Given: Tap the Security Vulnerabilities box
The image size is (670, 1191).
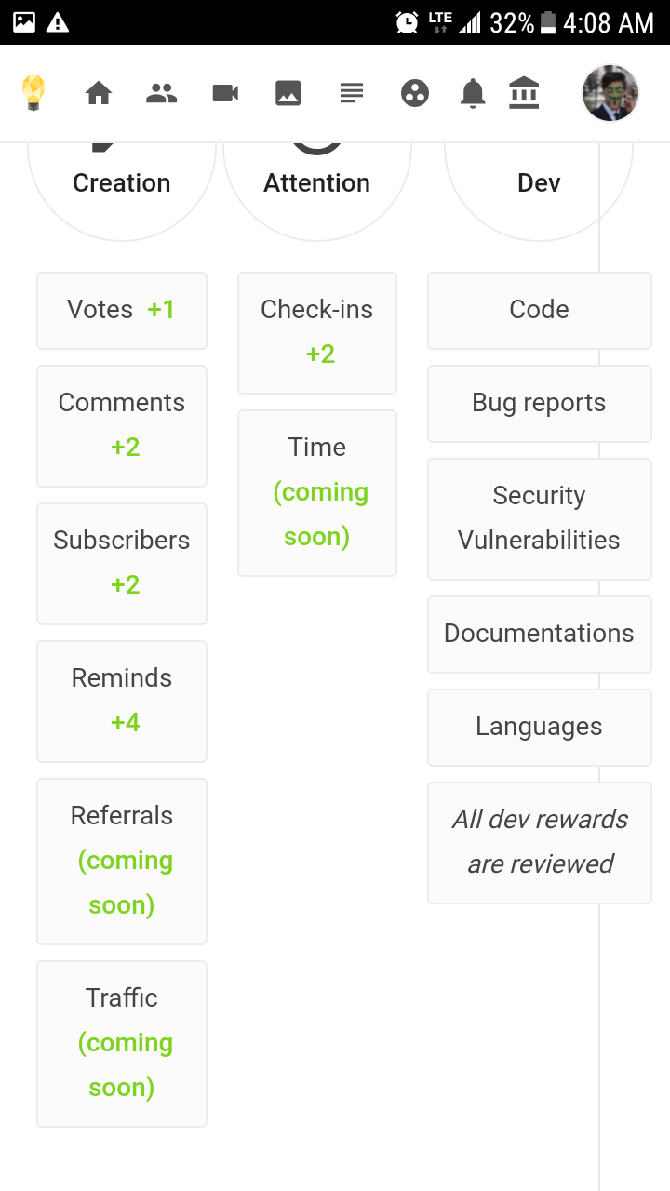Looking at the screenshot, I should coord(539,518).
